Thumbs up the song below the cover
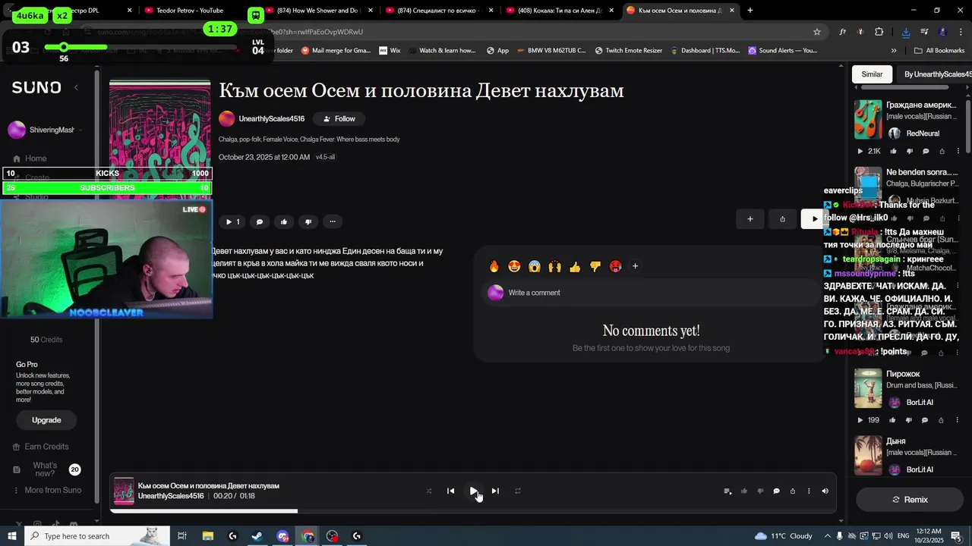Viewport: 972px width, 546px height. (284, 222)
